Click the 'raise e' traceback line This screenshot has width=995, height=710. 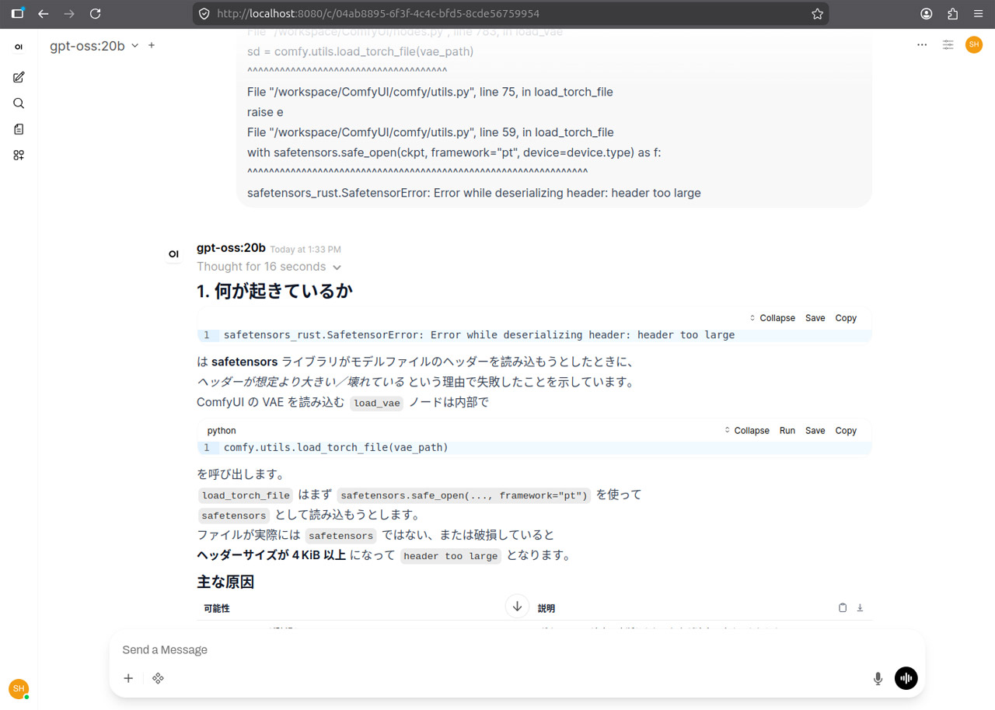[265, 112]
